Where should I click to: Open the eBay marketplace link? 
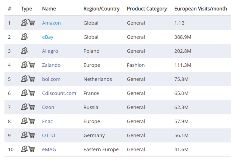point(48,37)
